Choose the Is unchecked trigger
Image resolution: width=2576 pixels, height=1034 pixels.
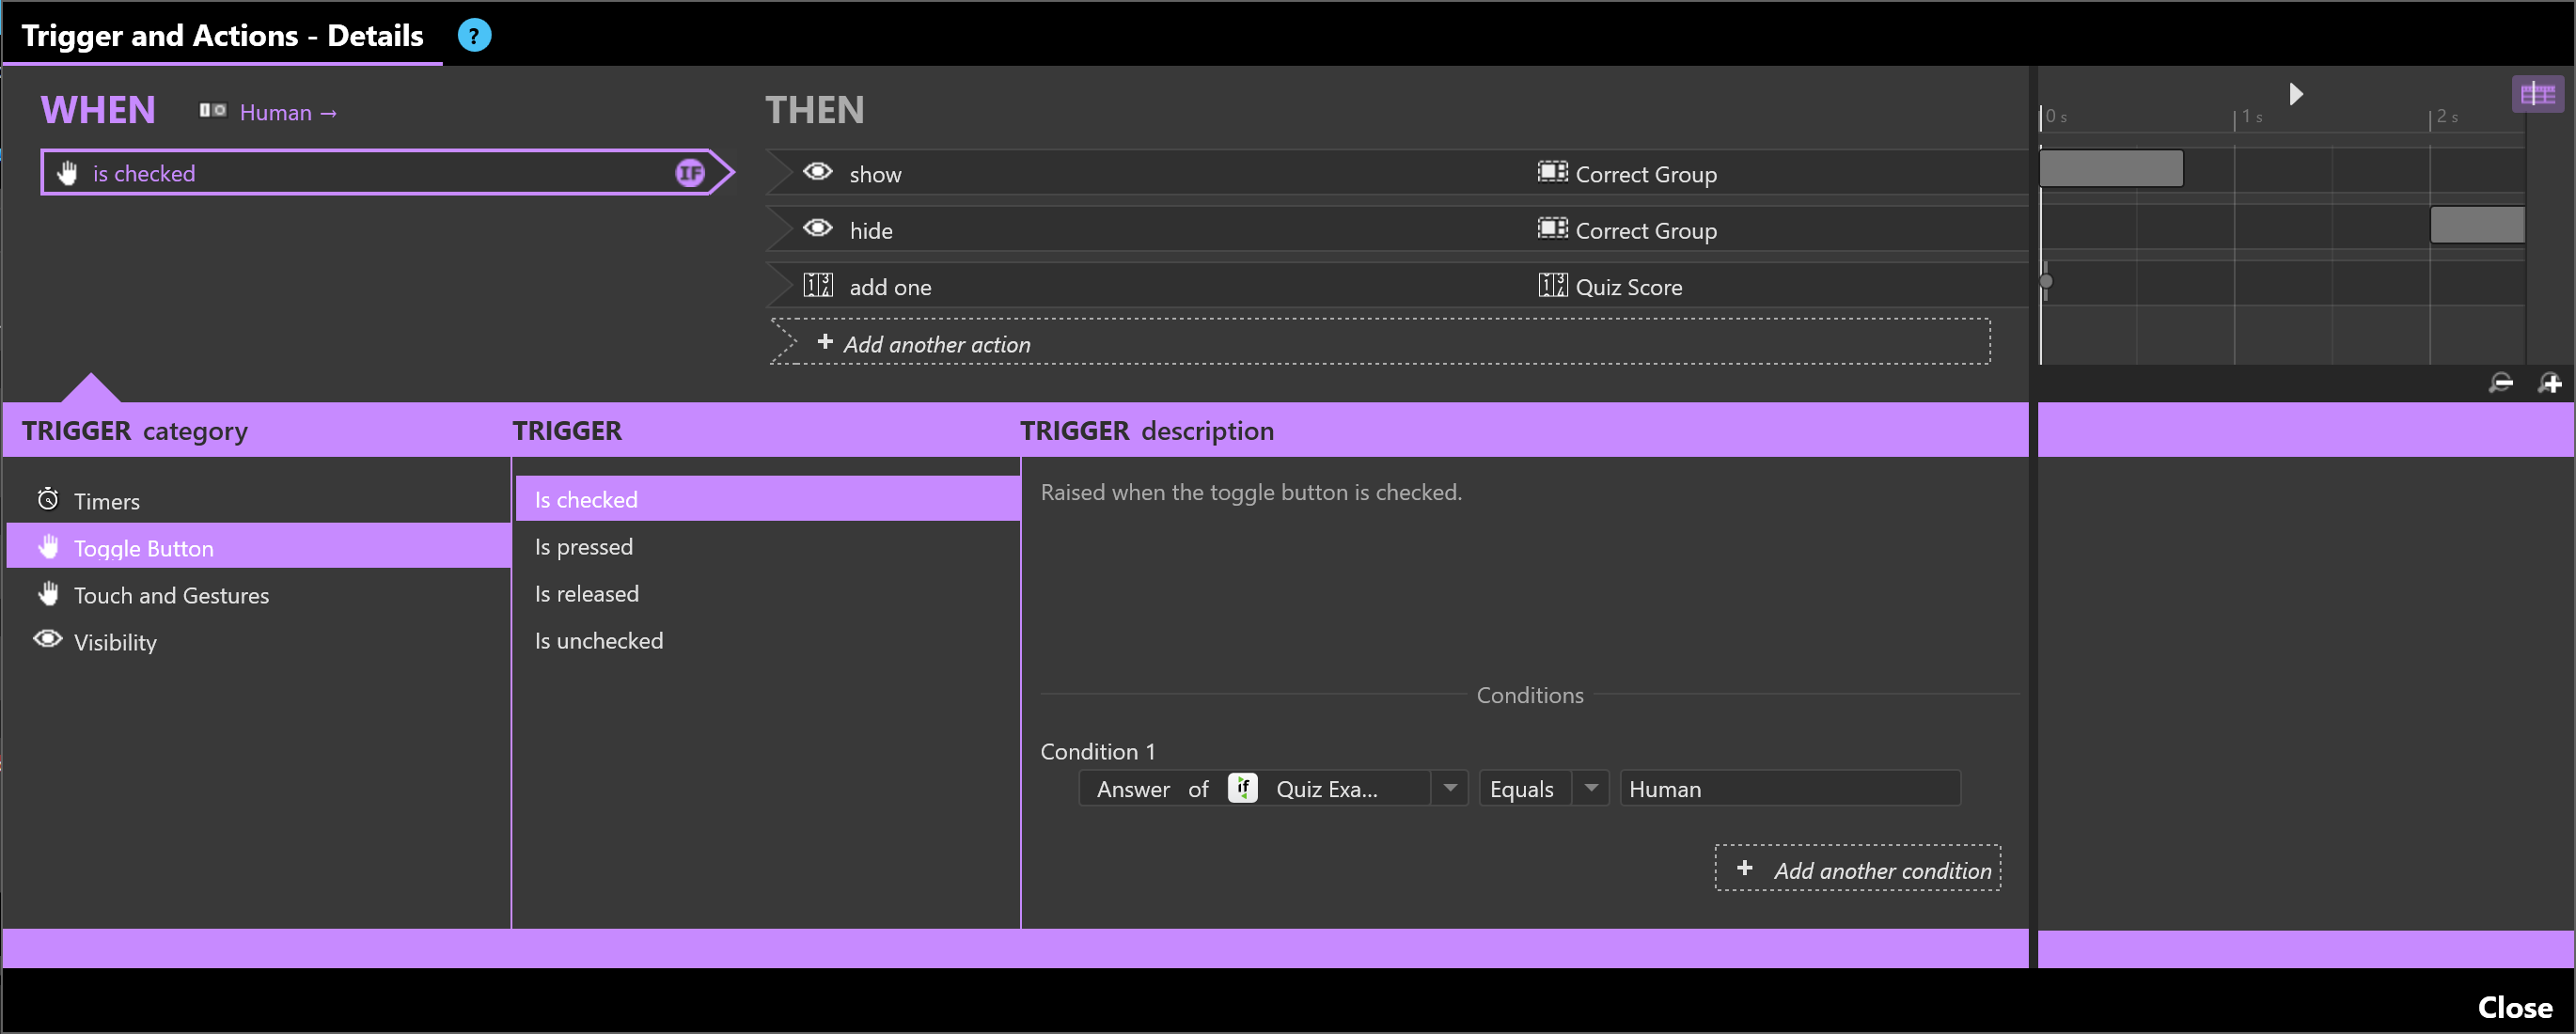[x=598, y=641]
